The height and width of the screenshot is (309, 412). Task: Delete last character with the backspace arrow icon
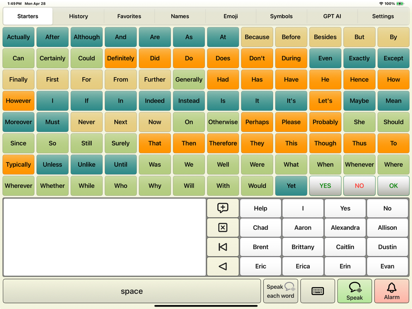point(222,266)
